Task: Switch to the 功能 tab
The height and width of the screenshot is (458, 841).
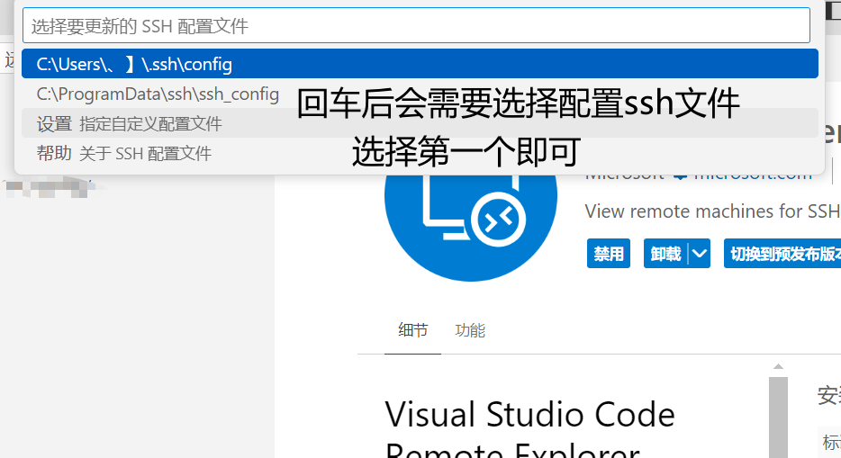Action: (x=470, y=330)
